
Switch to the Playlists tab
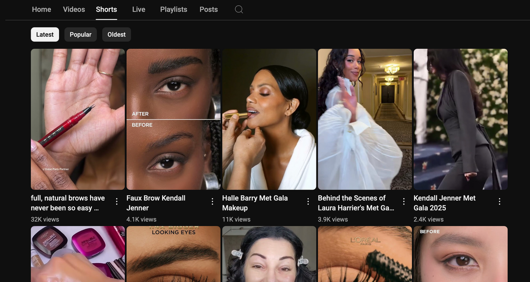tap(174, 9)
